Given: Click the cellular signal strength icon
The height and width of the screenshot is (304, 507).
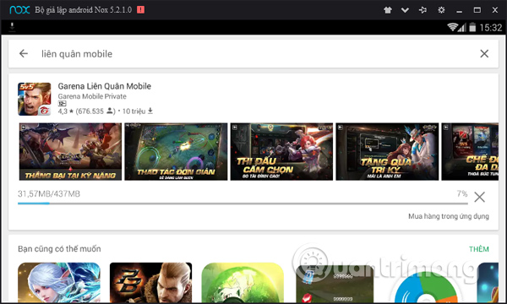Looking at the screenshot, I should coord(462,28).
